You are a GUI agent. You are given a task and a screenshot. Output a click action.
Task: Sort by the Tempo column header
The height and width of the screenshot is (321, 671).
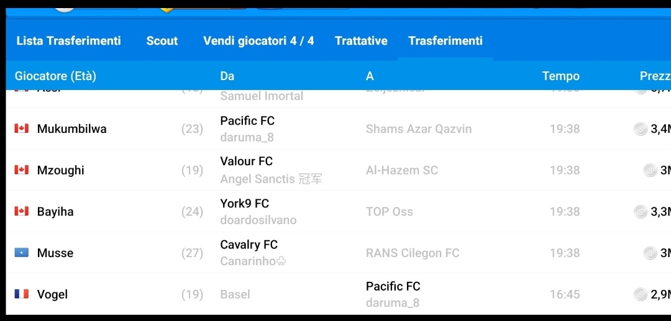(x=560, y=76)
